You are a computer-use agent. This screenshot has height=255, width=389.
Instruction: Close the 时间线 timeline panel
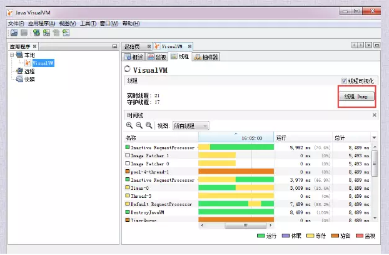click(x=375, y=115)
